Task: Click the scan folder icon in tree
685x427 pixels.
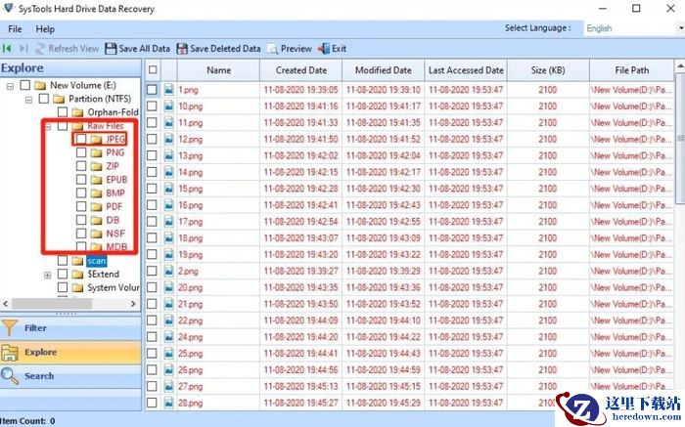Action: [x=77, y=261]
